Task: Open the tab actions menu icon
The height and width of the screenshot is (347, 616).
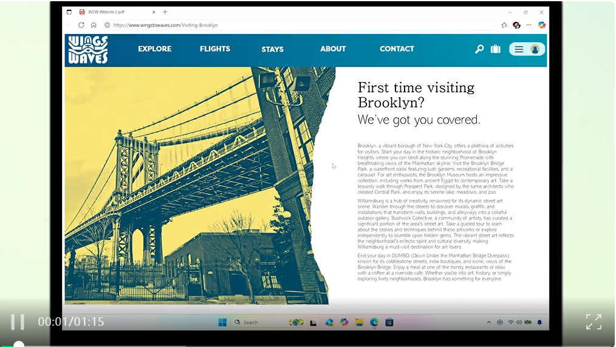Action: click(69, 12)
